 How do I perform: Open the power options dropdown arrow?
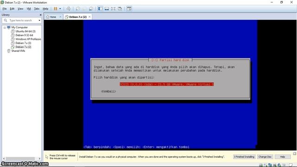60,9
